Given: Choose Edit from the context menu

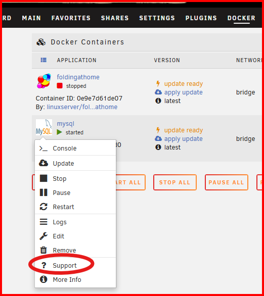Looking at the screenshot, I should pyautogui.click(x=75, y=236).
